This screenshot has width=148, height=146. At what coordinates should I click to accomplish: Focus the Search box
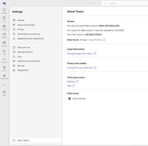pyautogui.click(x=125, y=3)
